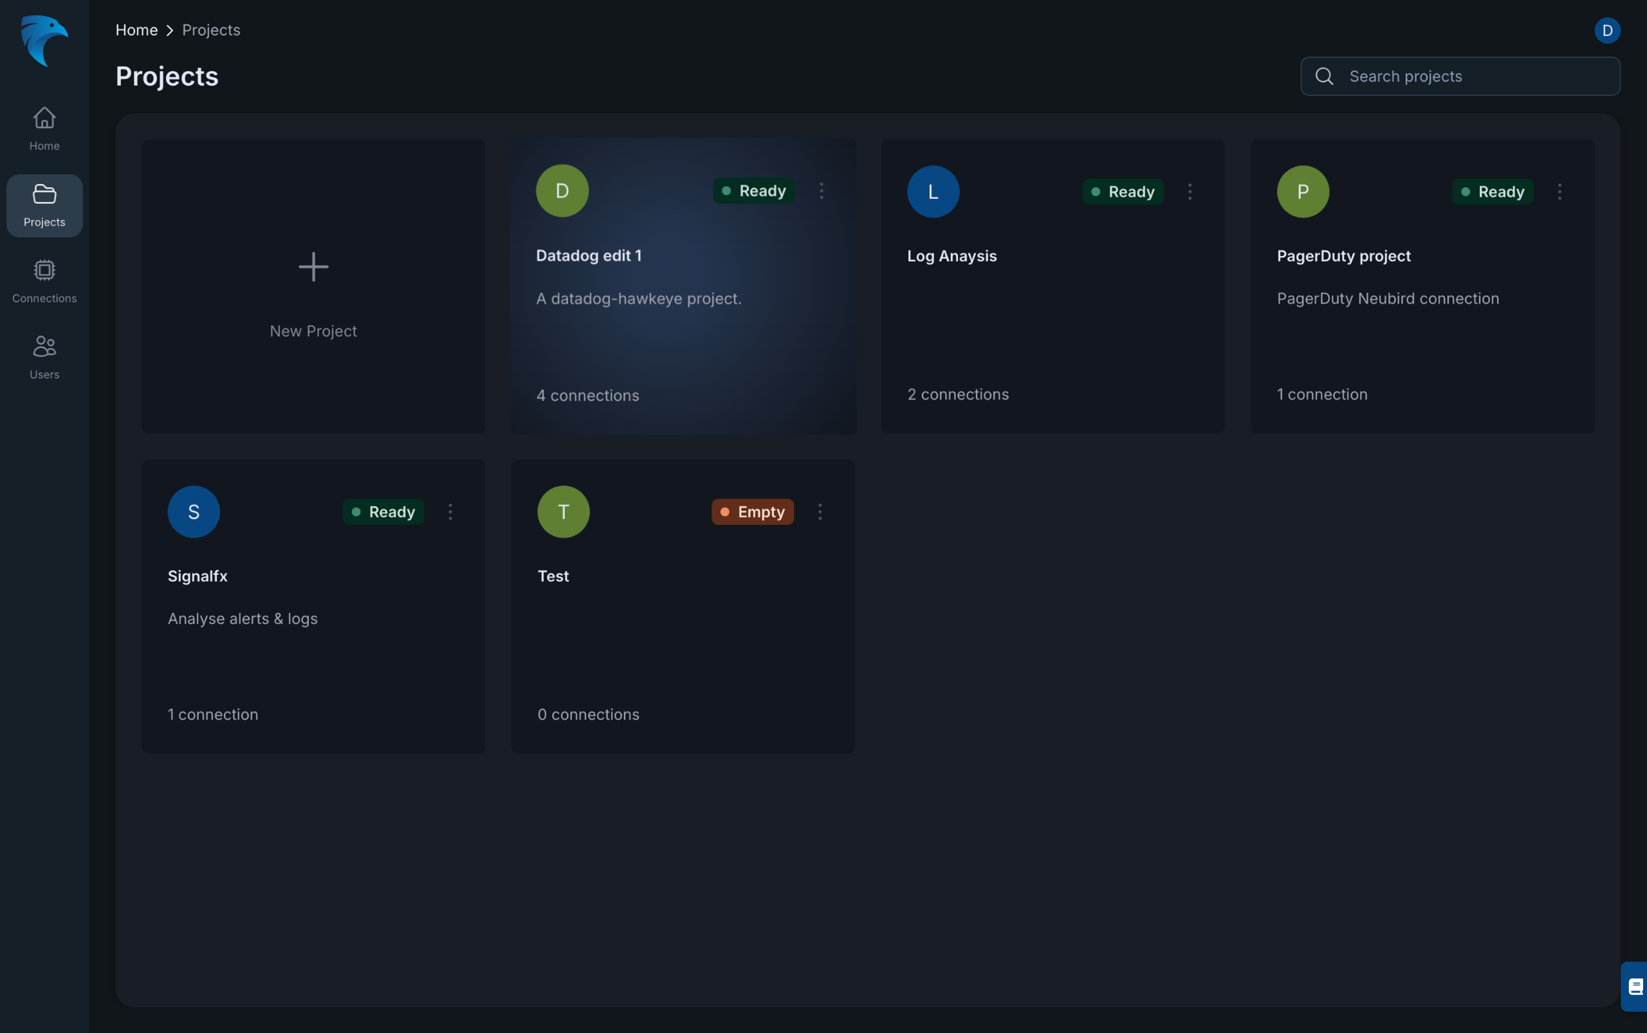Click the Home breadcrumb link
Viewport: 1647px width, 1033px height.
[136, 31]
